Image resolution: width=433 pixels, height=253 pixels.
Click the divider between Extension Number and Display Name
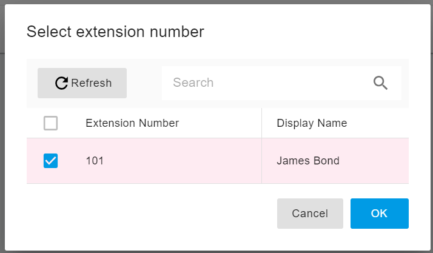(x=261, y=123)
